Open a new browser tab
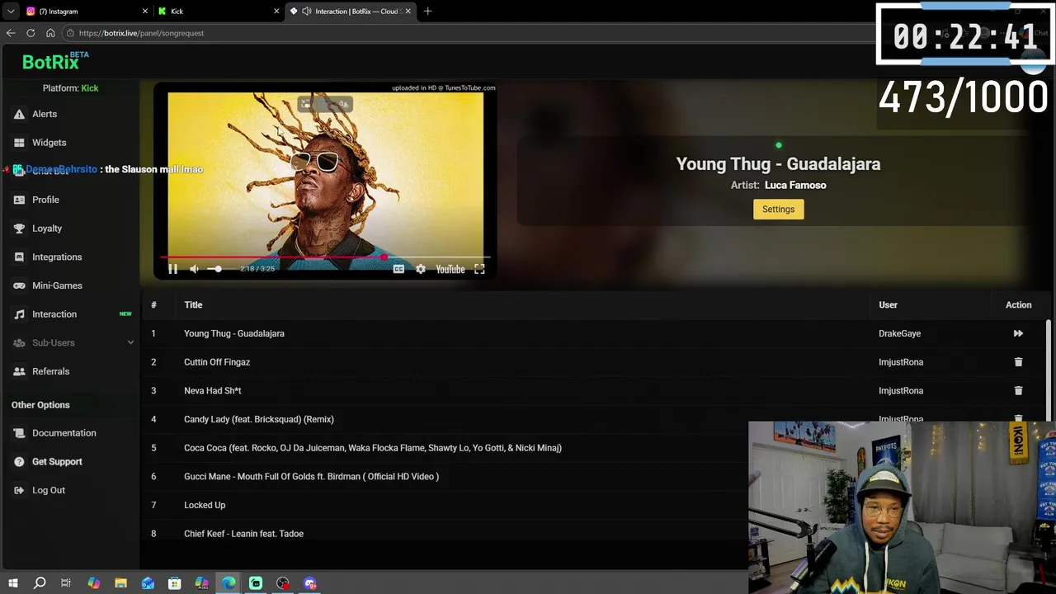Image resolution: width=1056 pixels, height=594 pixels. tap(427, 12)
